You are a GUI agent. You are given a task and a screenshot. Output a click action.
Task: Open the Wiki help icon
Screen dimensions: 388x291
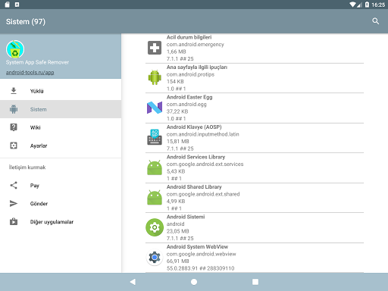click(x=14, y=127)
